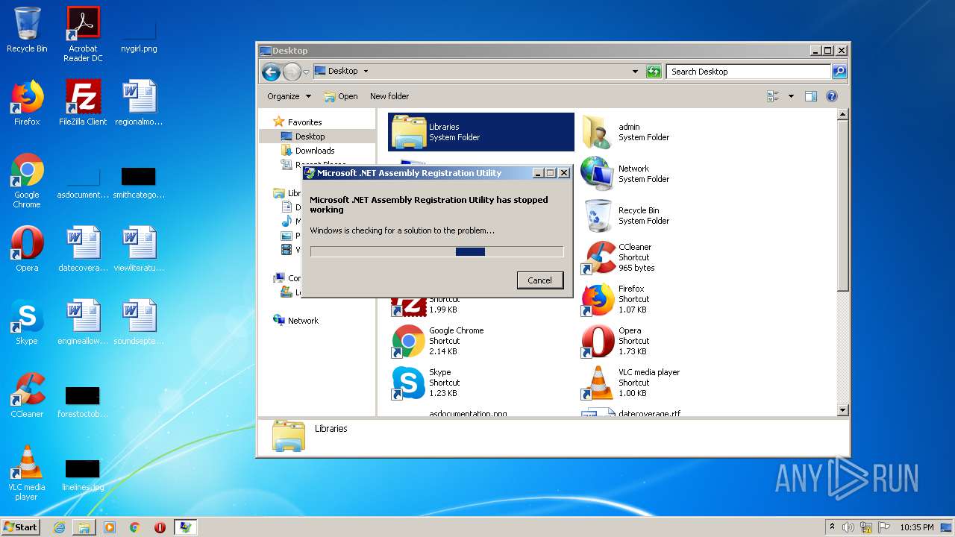Click clock showing 10:35 PM
This screenshot has width=955, height=537.
pos(916,527)
